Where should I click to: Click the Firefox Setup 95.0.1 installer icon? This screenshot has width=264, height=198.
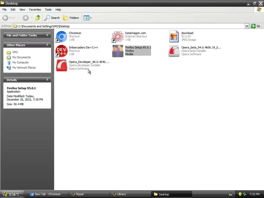pyautogui.click(x=118, y=51)
